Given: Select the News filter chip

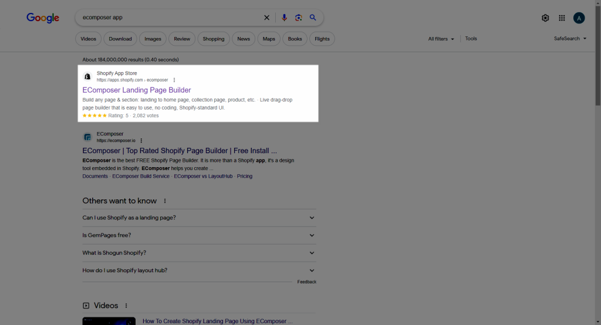Looking at the screenshot, I should click(244, 39).
